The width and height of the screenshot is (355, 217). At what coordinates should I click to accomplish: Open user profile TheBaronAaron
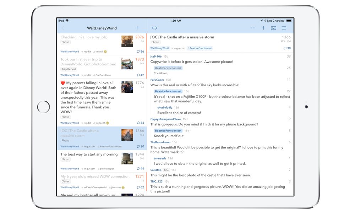pos(161,142)
